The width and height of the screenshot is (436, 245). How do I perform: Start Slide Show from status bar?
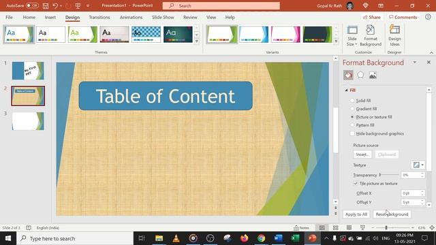pos(362,228)
